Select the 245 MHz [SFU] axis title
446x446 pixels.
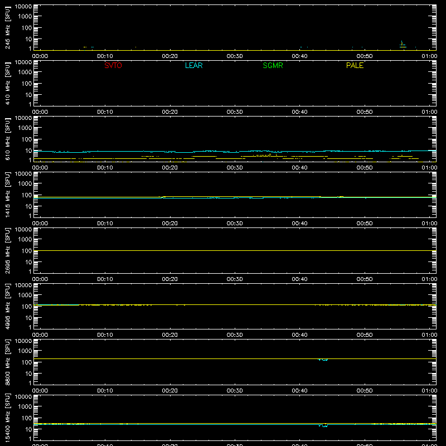[x=7, y=27]
